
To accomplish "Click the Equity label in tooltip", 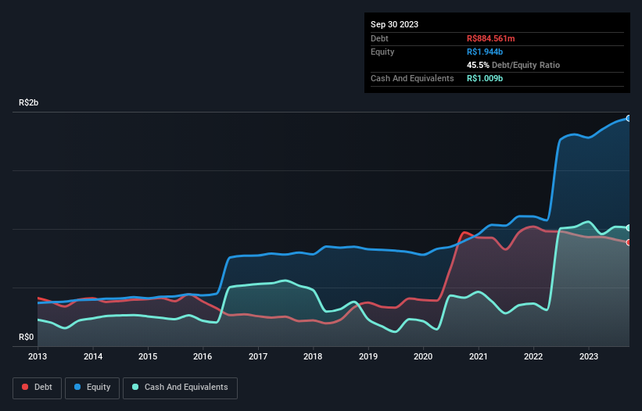I will 382,52.
